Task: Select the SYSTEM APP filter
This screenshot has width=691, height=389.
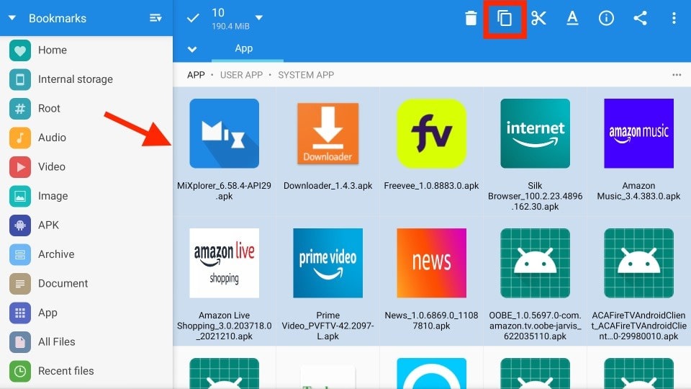Action: (x=306, y=75)
